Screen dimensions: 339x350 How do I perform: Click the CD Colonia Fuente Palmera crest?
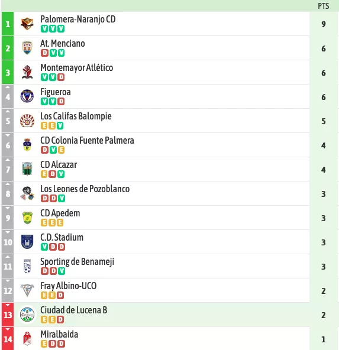tap(27, 145)
